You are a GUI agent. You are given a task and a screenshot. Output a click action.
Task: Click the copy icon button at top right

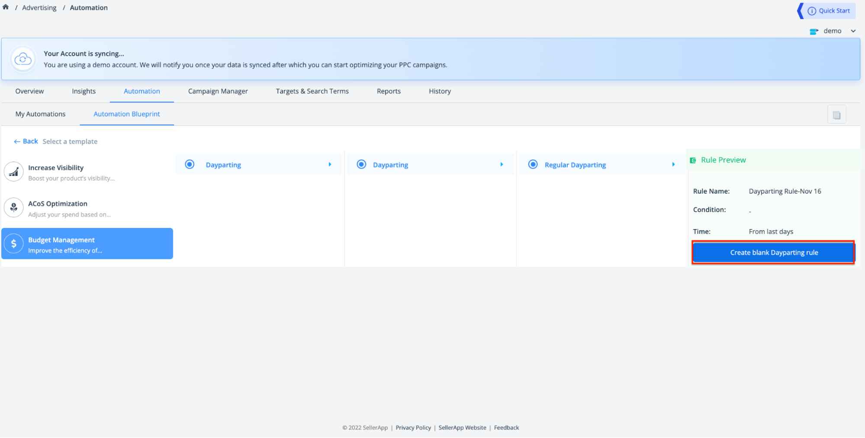pos(836,115)
